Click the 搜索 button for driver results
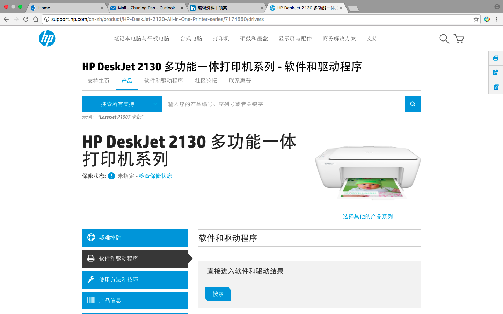Screen dimensions: 503x314 [x=218, y=294]
